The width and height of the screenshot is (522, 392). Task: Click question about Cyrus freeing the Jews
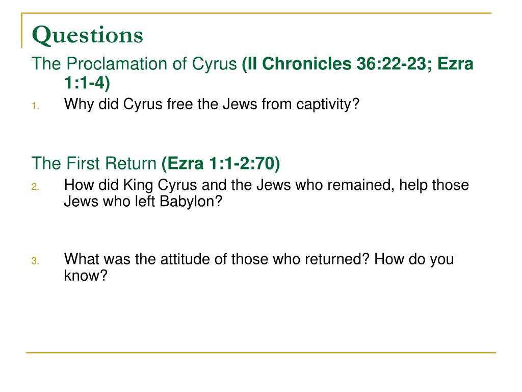[x=212, y=104]
